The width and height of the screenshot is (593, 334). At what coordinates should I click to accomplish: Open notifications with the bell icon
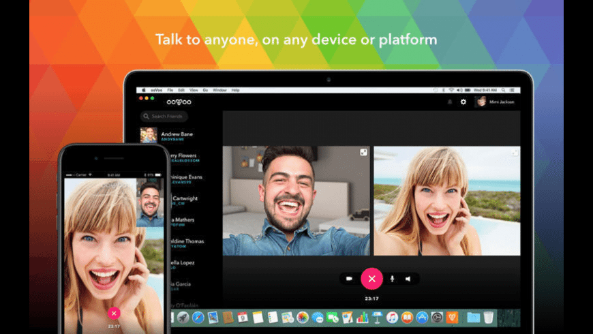click(x=450, y=102)
